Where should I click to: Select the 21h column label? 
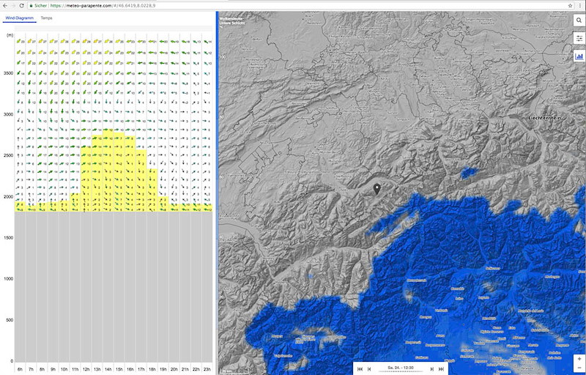(185, 369)
